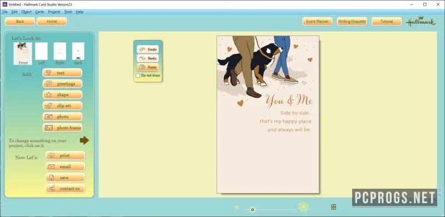Enable the Do not show checkbox
This screenshot has height=217, width=445.
tap(138, 75)
